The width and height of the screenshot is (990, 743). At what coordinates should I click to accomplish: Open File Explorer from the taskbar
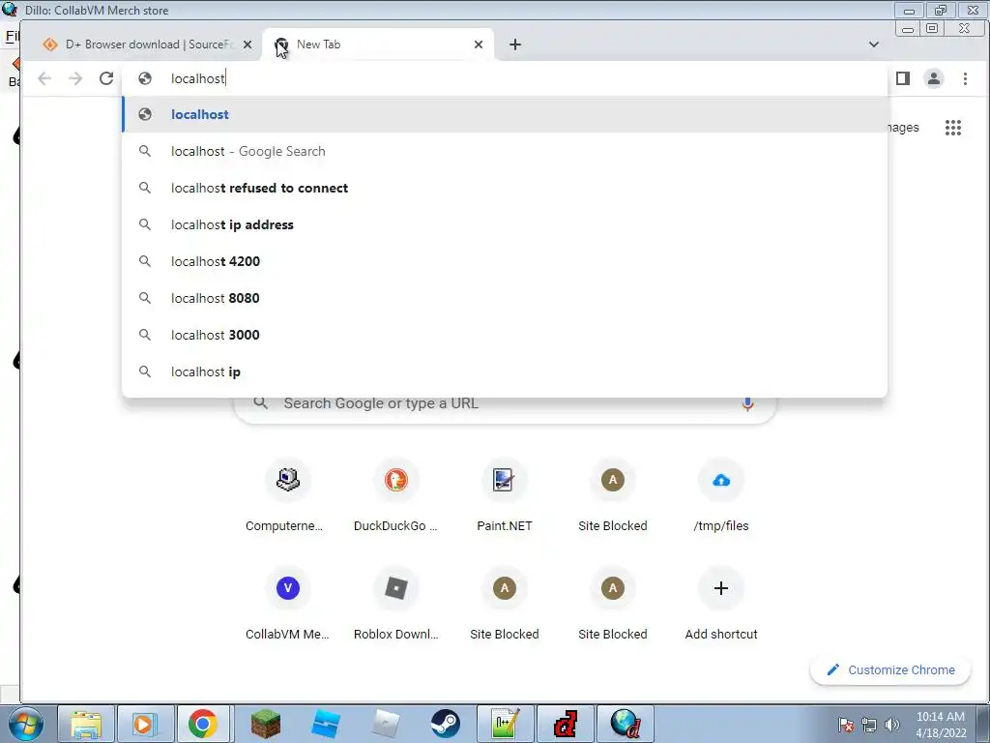(x=86, y=724)
